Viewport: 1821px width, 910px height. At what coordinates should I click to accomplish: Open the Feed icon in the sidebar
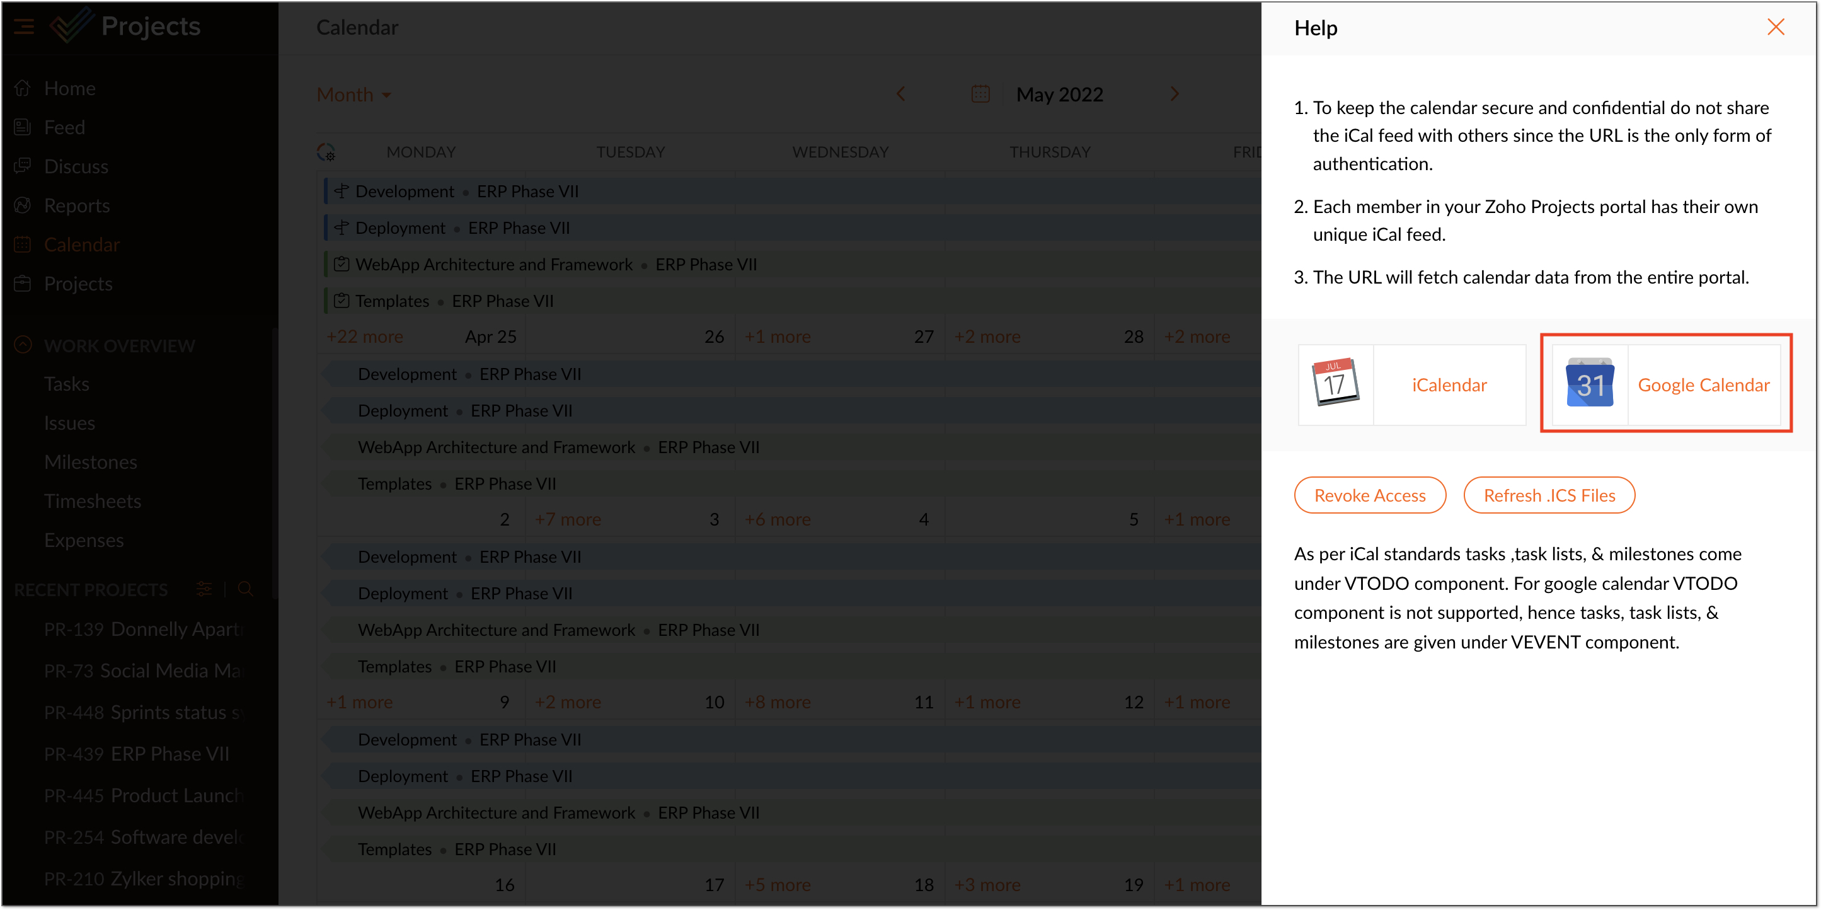pyautogui.click(x=23, y=127)
